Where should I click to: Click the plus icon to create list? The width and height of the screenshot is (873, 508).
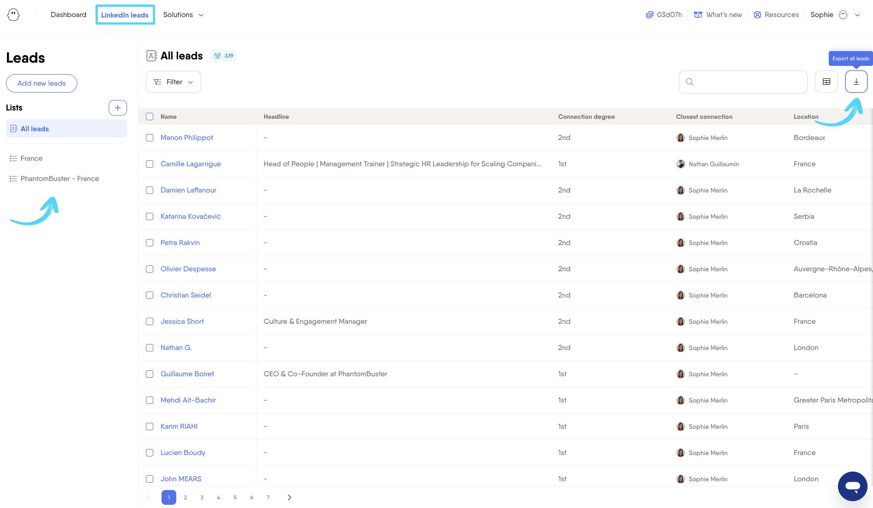[x=118, y=108]
